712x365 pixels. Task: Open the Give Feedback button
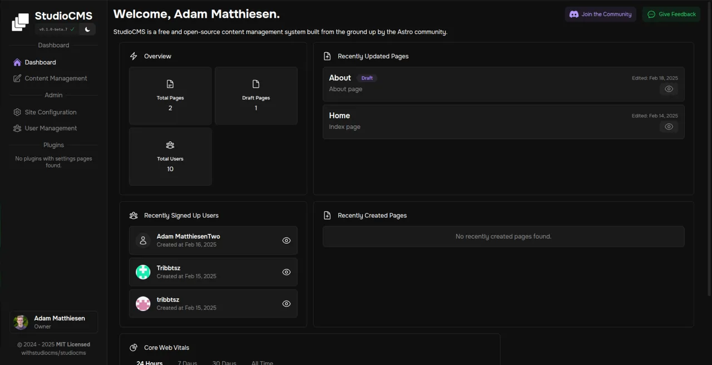coord(671,14)
